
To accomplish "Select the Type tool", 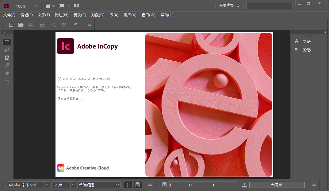I will 7,42.
